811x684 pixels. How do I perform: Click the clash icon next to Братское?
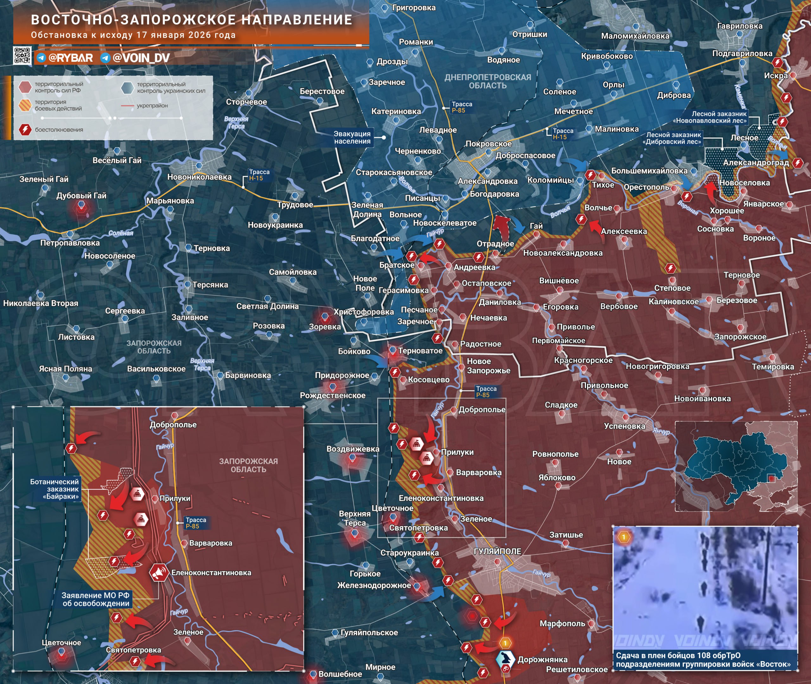click(x=411, y=256)
